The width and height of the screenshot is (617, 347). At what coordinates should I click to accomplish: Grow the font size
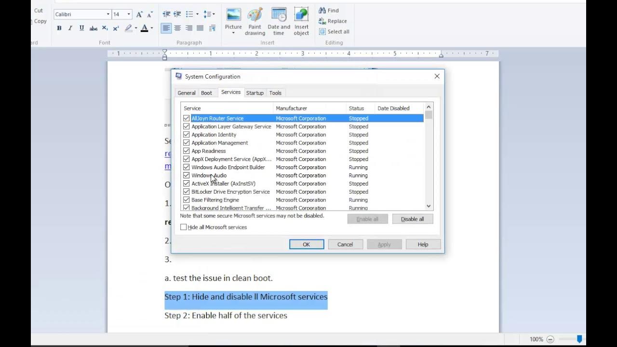pos(139,14)
